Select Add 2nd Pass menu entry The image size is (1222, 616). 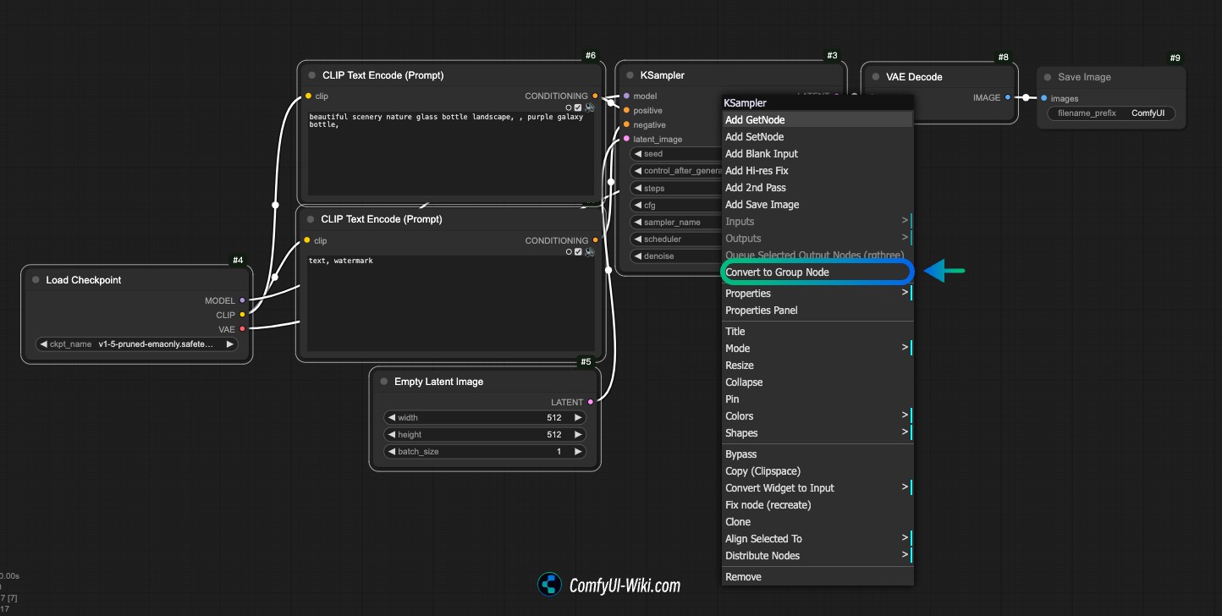[x=817, y=188]
